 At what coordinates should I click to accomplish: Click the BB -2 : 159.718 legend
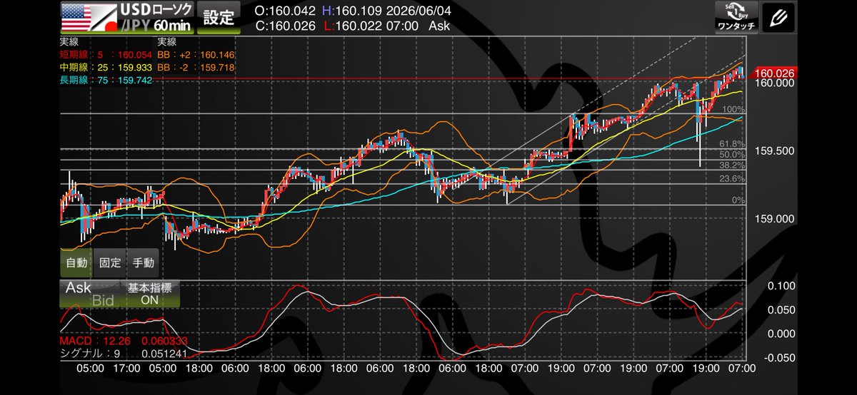point(196,67)
